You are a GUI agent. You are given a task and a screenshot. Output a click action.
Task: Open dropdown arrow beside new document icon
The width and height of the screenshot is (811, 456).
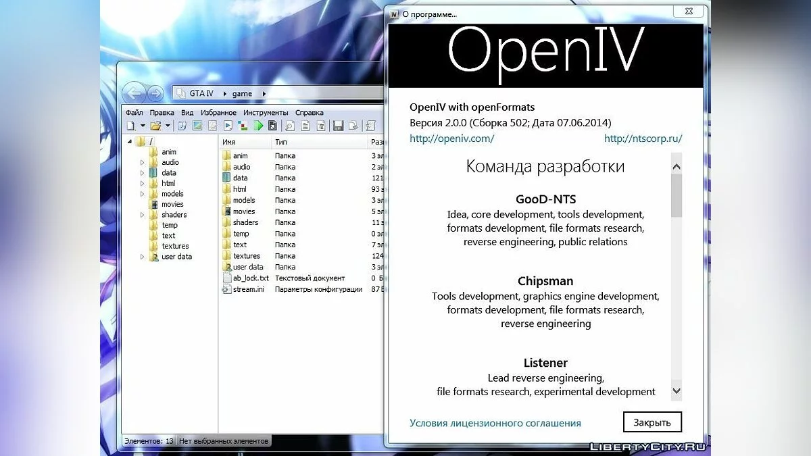pyautogui.click(x=142, y=126)
